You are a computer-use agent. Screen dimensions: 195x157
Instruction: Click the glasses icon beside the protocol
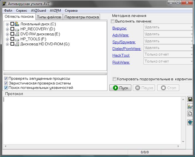(x=190, y=107)
